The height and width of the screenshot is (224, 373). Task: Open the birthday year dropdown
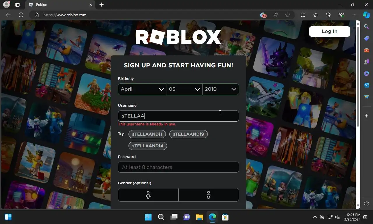(221, 89)
